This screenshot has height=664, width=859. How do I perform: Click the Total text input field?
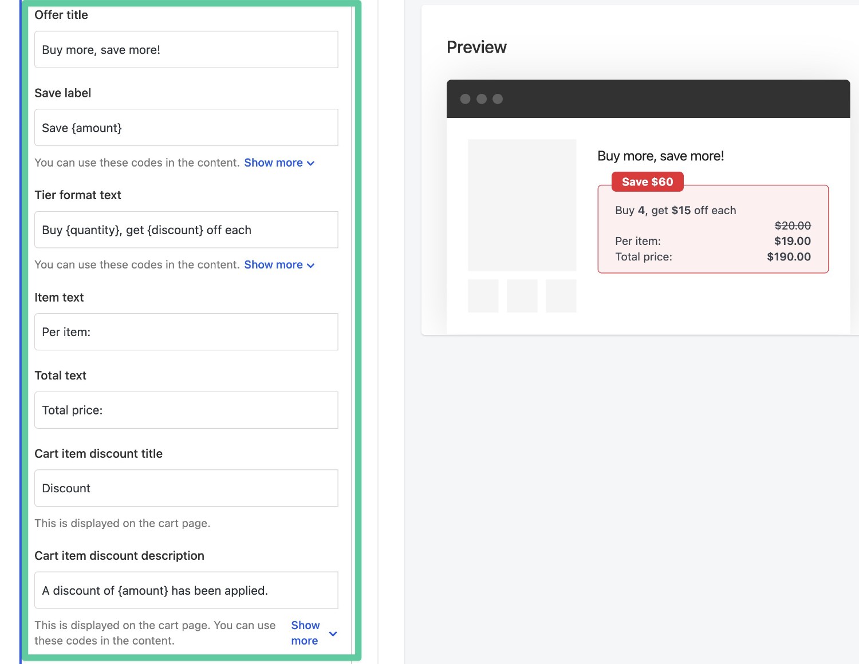pos(186,410)
